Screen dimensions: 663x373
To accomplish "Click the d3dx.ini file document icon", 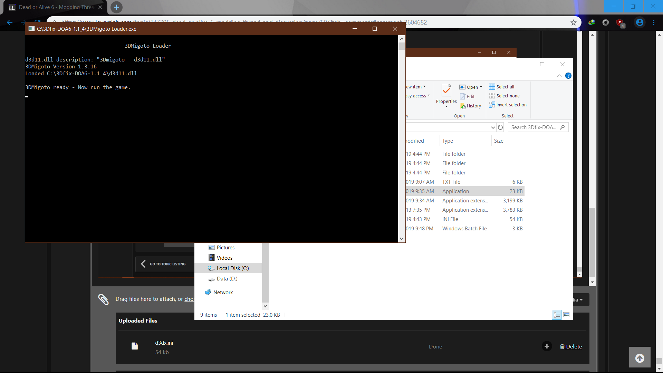I will pyautogui.click(x=135, y=346).
